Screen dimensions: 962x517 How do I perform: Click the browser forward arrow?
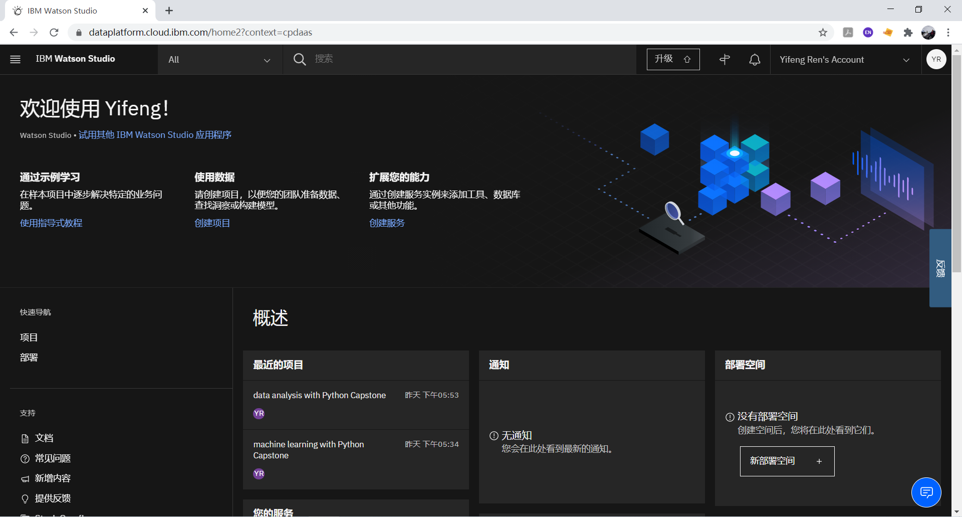click(x=34, y=33)
